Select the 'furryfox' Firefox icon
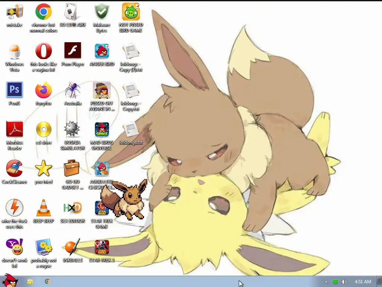The image size is (382, 287). 43,90
